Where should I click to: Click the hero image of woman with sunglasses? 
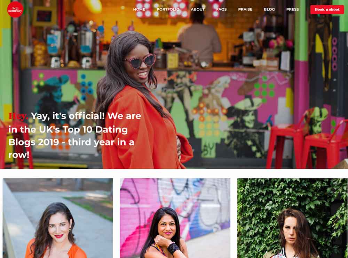(x=174, y=84)
